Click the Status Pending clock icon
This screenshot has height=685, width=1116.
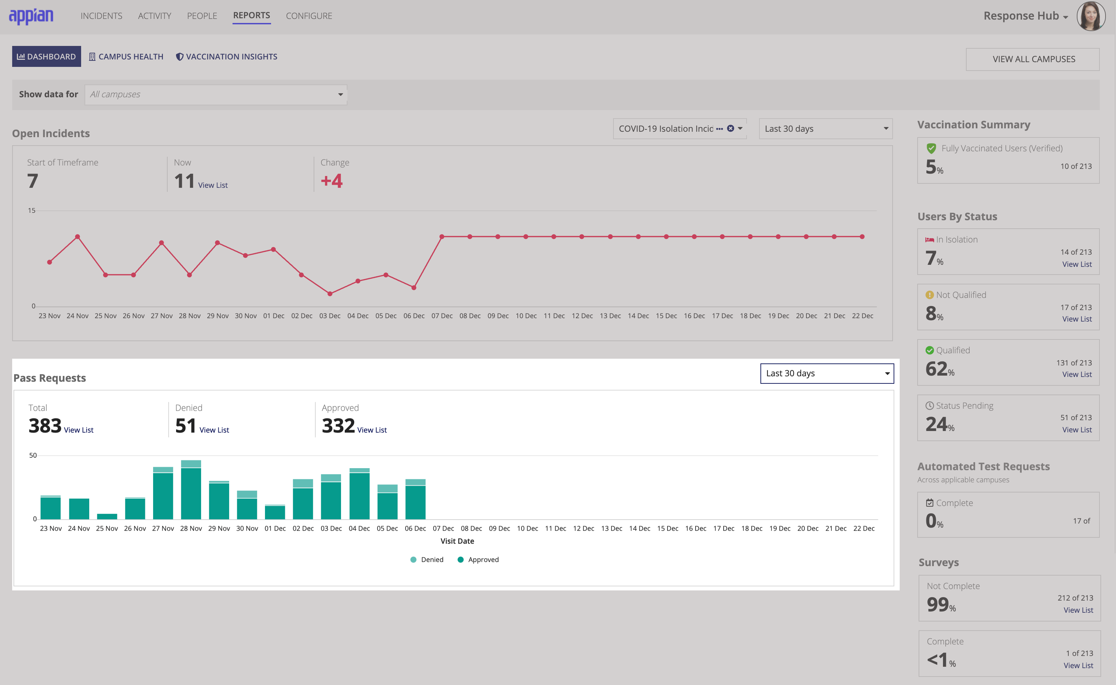coord(929,405)
